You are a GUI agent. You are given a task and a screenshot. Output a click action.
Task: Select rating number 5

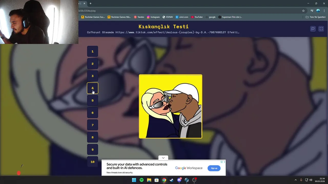pos(93,100)
